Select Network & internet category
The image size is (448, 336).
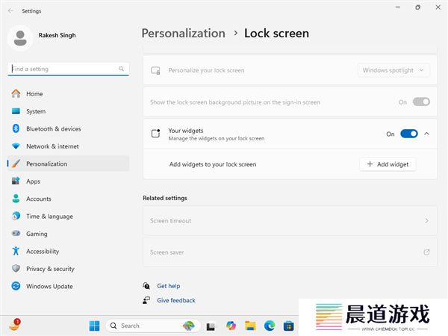(x=69, y=146)
